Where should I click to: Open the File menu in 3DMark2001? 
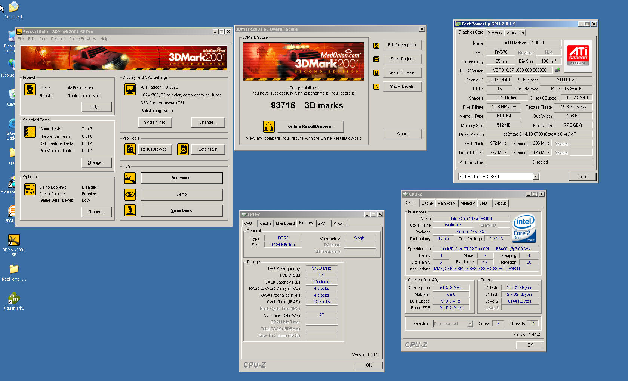(x=21, y=39)
